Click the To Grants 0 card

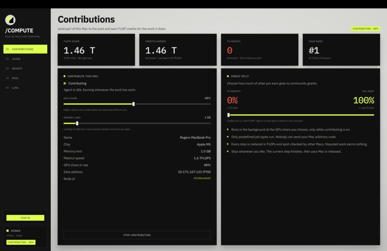(260, 49)
